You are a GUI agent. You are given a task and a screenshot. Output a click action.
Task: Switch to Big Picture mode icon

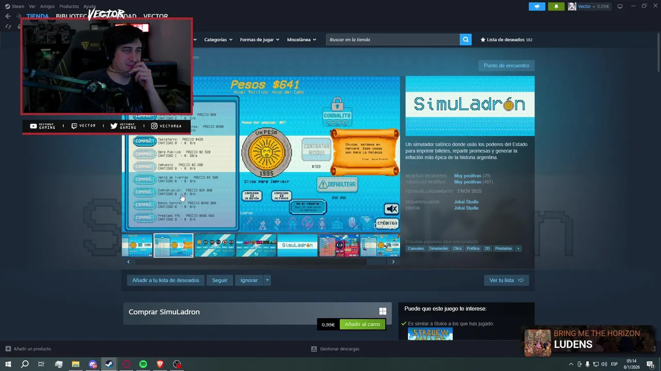click(620, 6)
